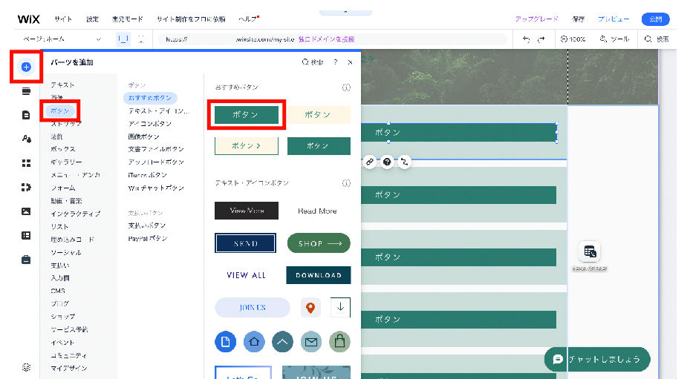Open the CMS table icon in the sidebar
Screen dimensions: 690x379
26,236
